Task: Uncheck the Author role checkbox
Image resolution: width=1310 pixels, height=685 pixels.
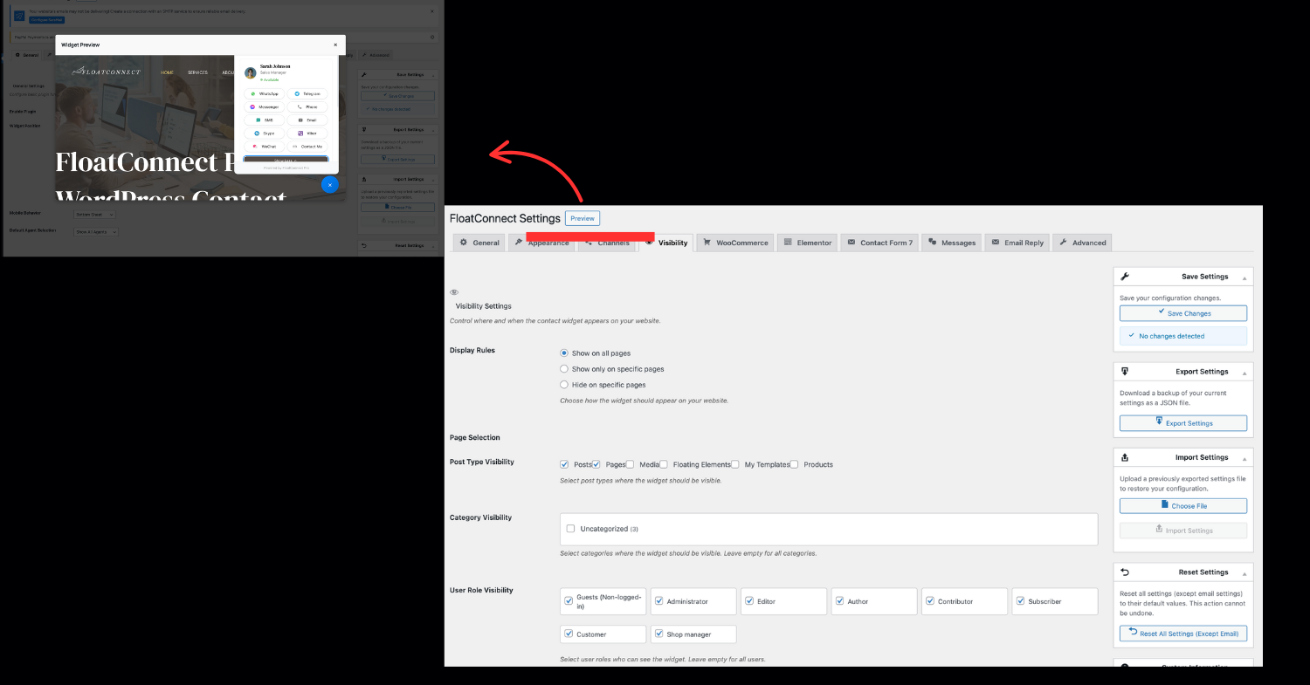Action: [839, 601]
